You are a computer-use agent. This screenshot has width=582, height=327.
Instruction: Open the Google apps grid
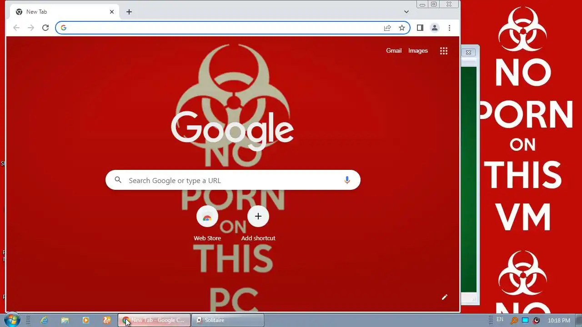click(444, 51)
